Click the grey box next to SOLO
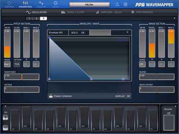Screen dimensions: 179x134 [100, 33]
